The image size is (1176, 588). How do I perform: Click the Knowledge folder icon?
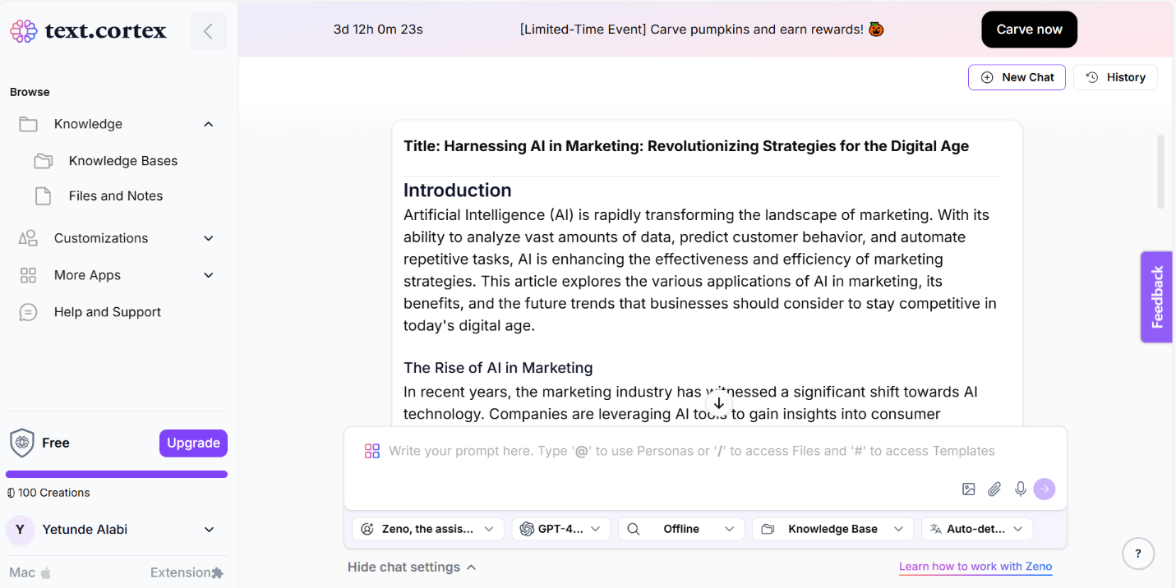pos(28,124)
